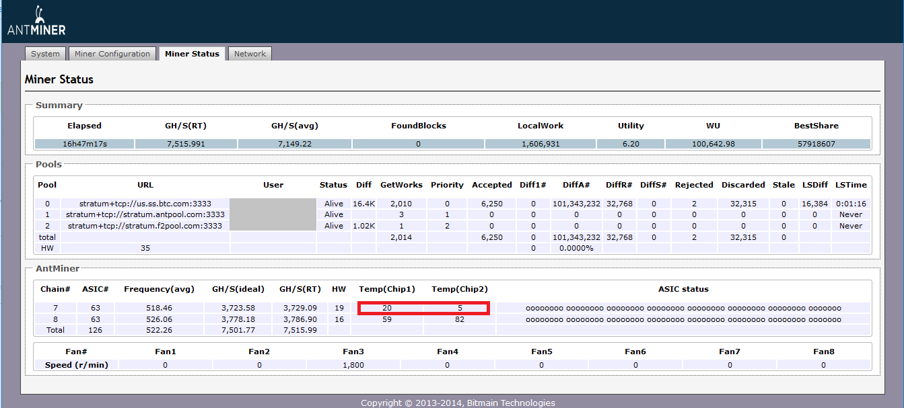This screenshot has width=904, height=408.
Task: Click the Diff value 16.4K
Action: (363, 203)
